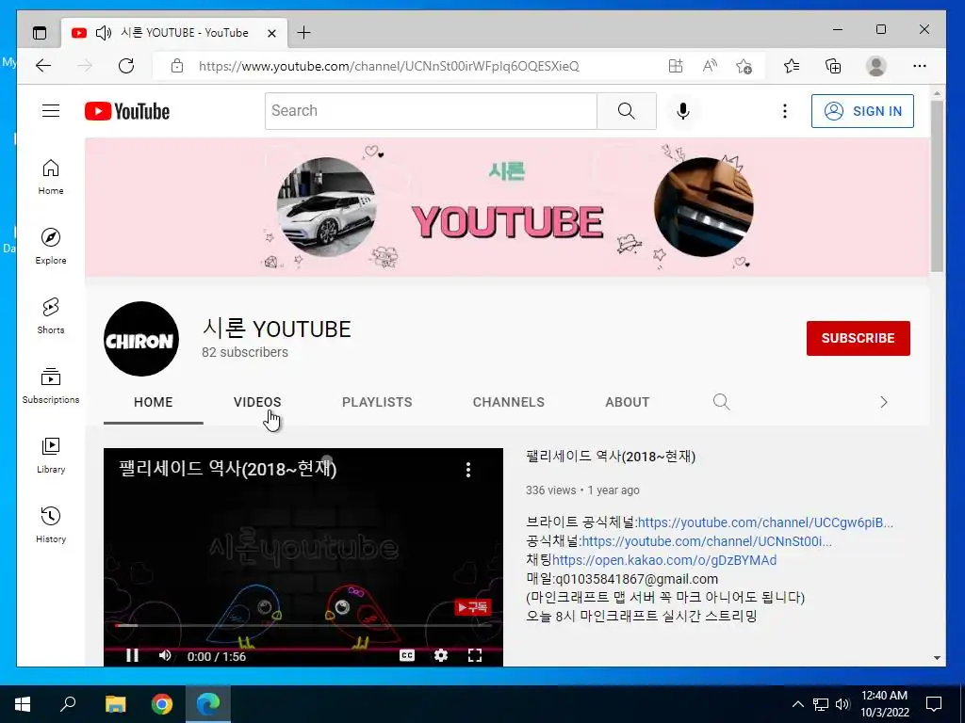Open the Windows Start menu
The height and width of the screenshot is (723, 965).
coord(23,704)
